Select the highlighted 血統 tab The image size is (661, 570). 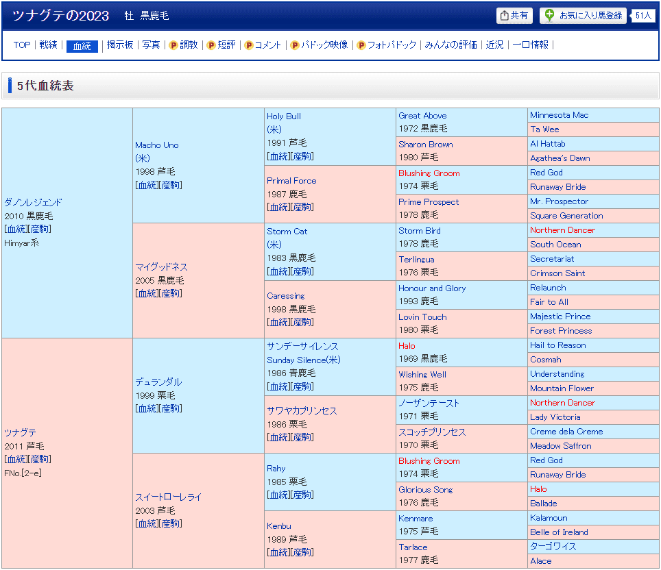click(82, 46)
